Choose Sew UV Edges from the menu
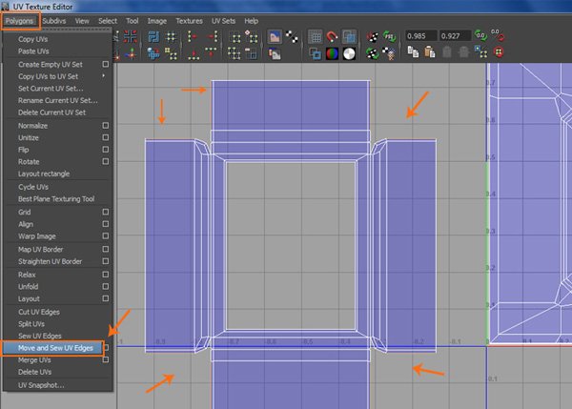 point(40,336)
